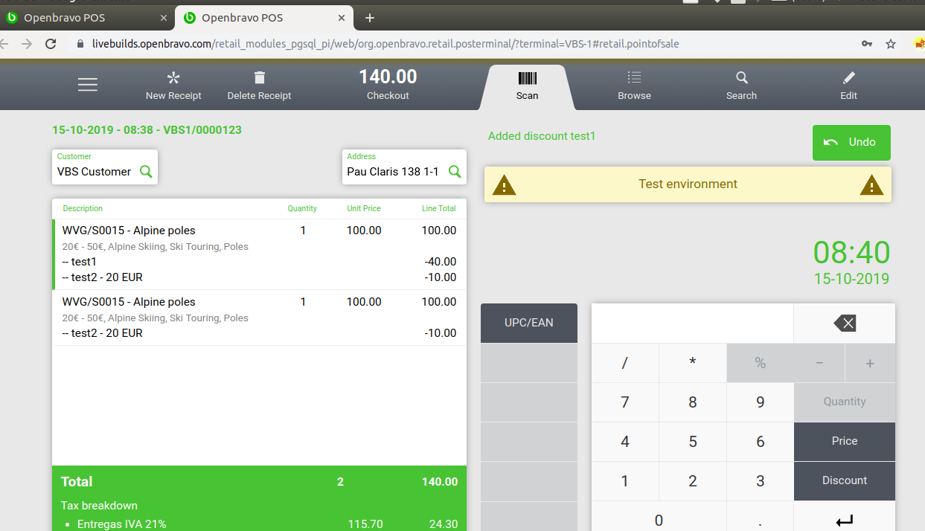Close the active Openbravo POS browser tab

pyautogui.click(x=342, y=18)
